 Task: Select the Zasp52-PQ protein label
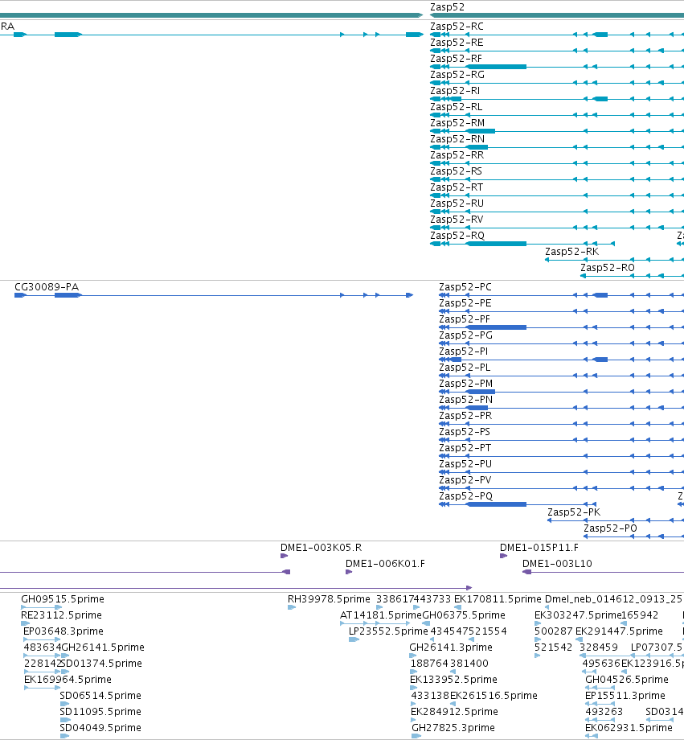pos(465,495)
